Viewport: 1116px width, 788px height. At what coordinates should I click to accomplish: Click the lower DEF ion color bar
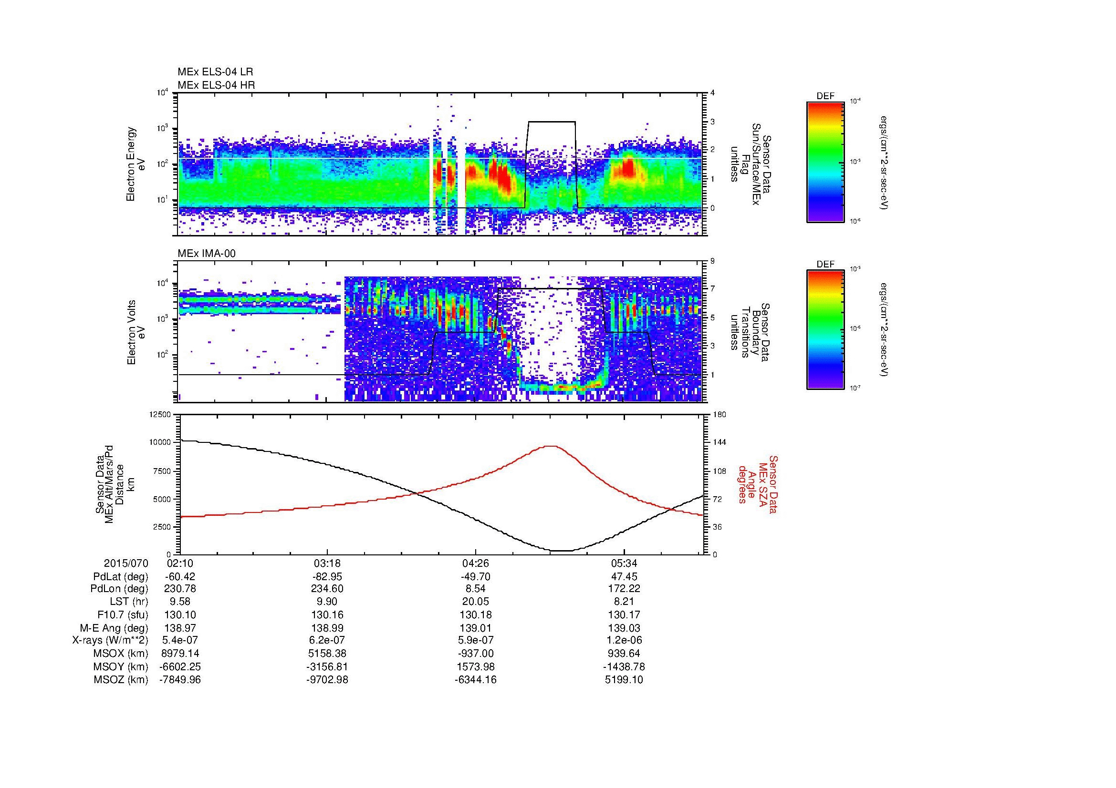pos(825,330)
